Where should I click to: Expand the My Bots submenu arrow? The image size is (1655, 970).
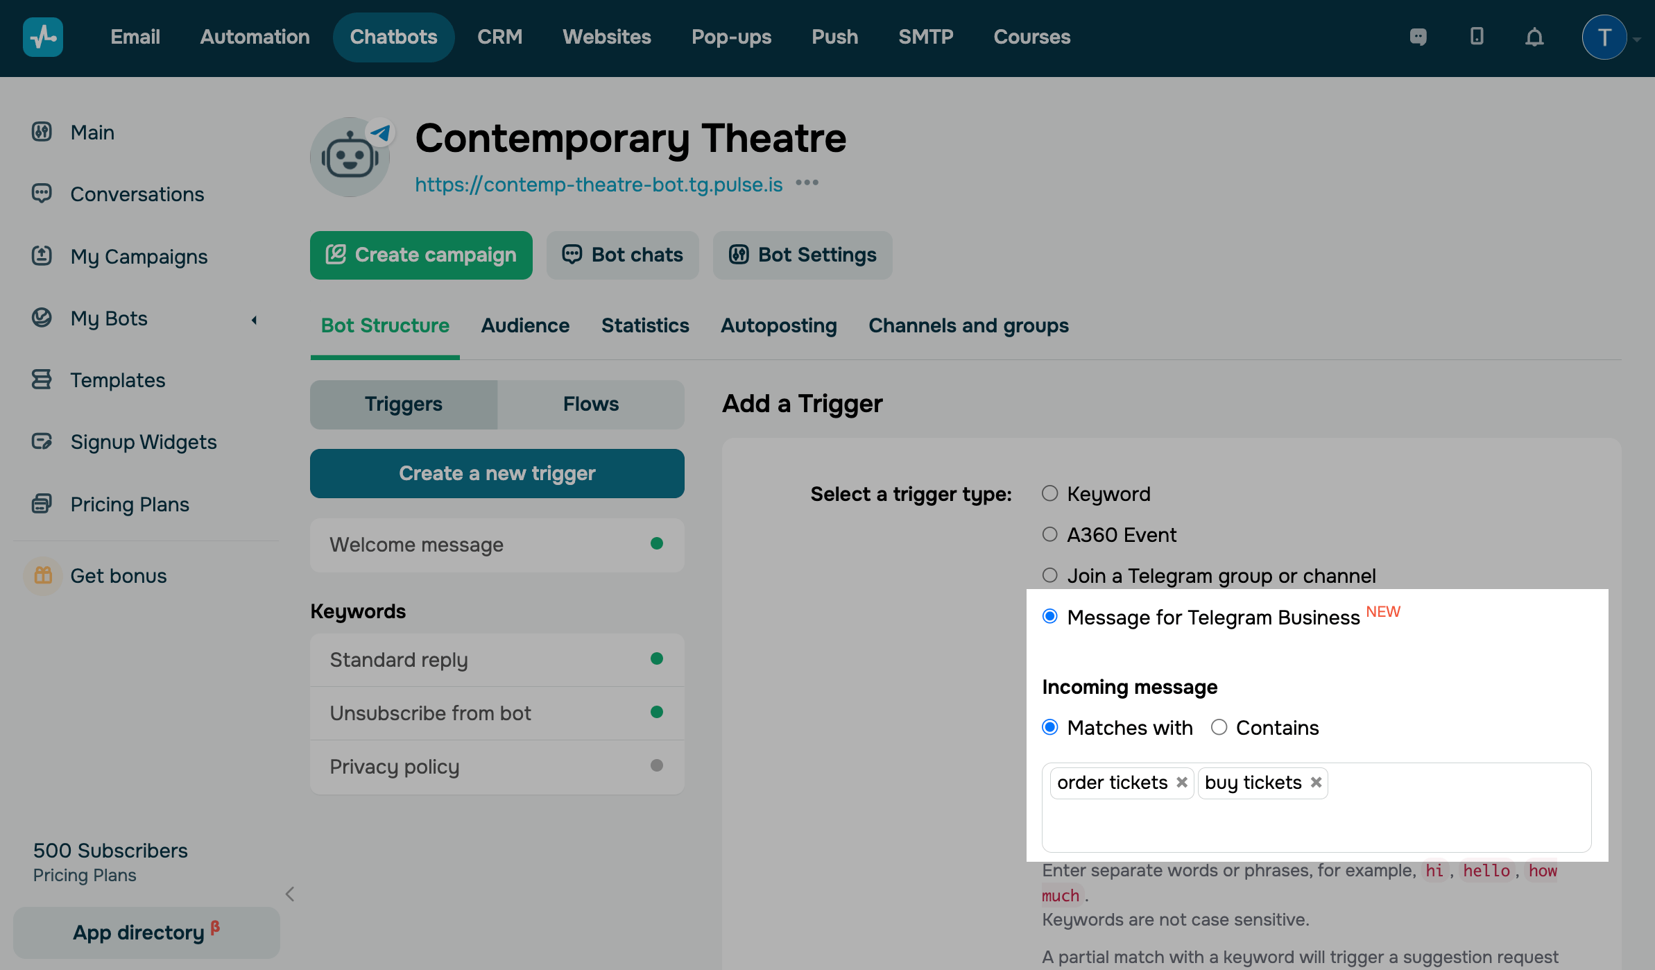(x=254, y=320)
